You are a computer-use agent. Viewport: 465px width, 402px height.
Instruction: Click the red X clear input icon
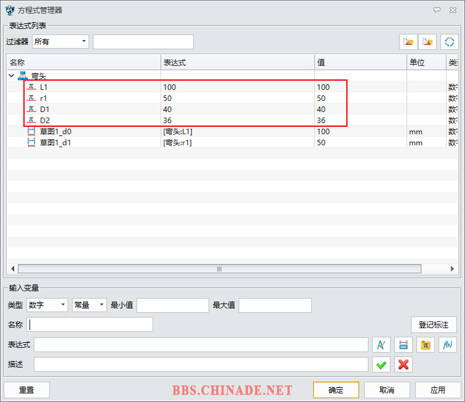pos(403,364)
